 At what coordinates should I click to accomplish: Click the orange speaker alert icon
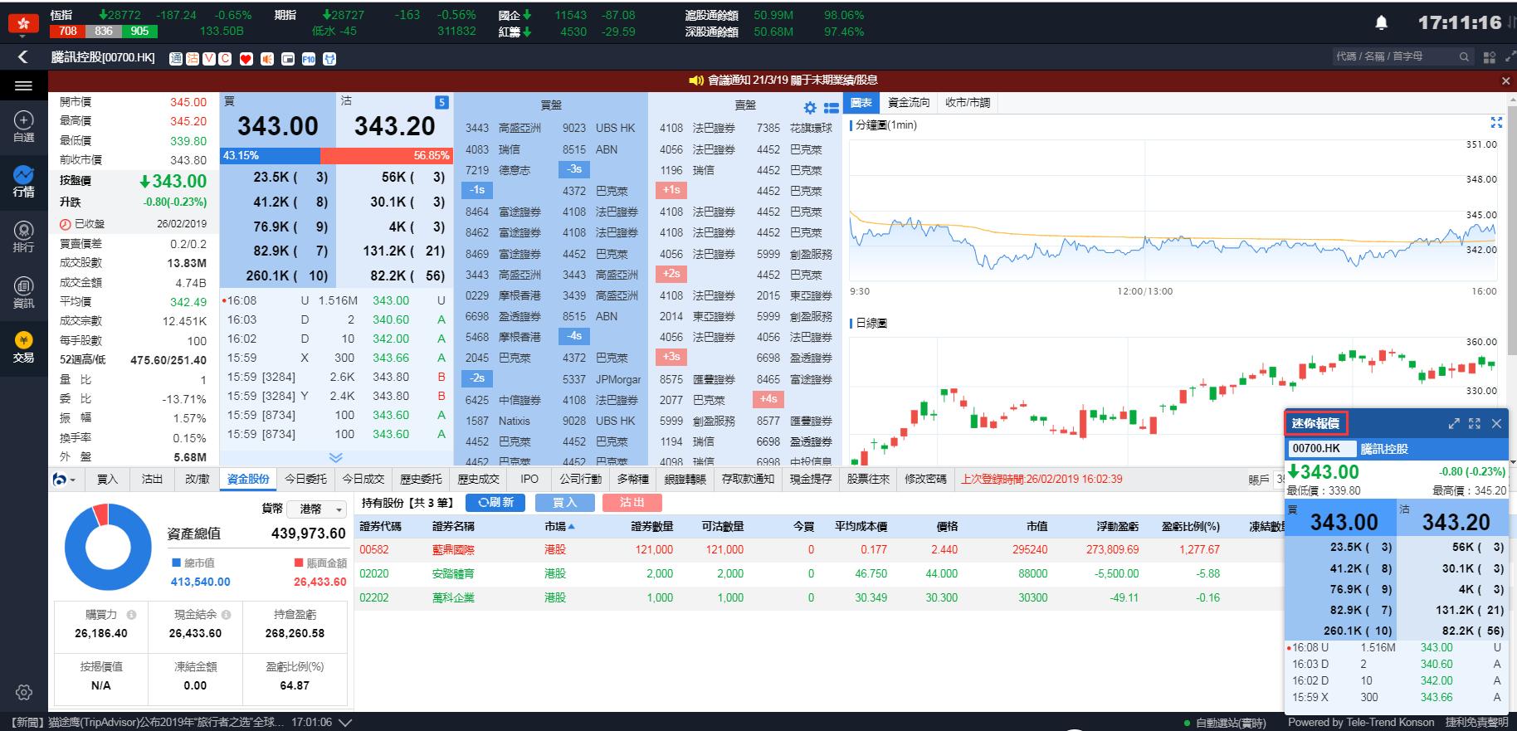266,58
